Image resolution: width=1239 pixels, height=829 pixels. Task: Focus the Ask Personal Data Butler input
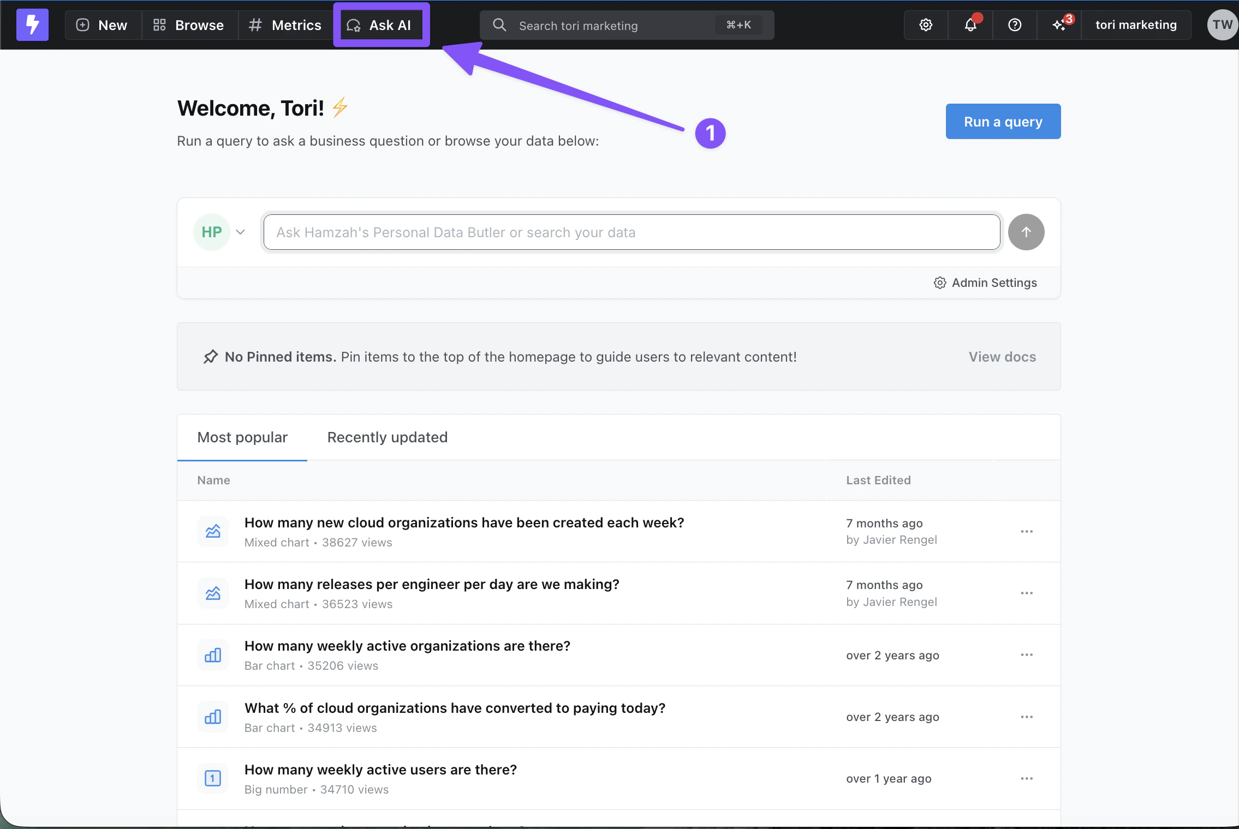[632, 232]
